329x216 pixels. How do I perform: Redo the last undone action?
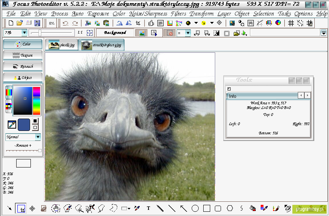[75, 23]
